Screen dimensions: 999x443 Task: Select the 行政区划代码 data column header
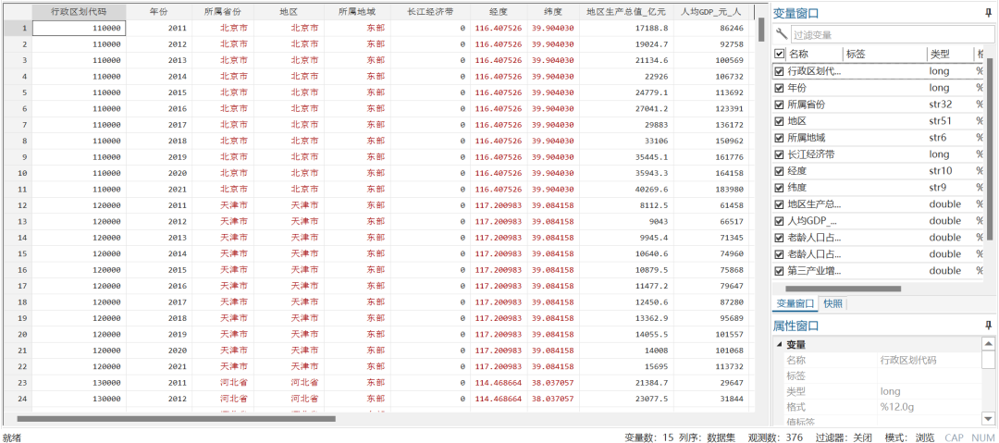pyautogui.click(x=79, y=11)
